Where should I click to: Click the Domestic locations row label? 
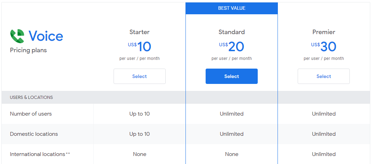34,134
